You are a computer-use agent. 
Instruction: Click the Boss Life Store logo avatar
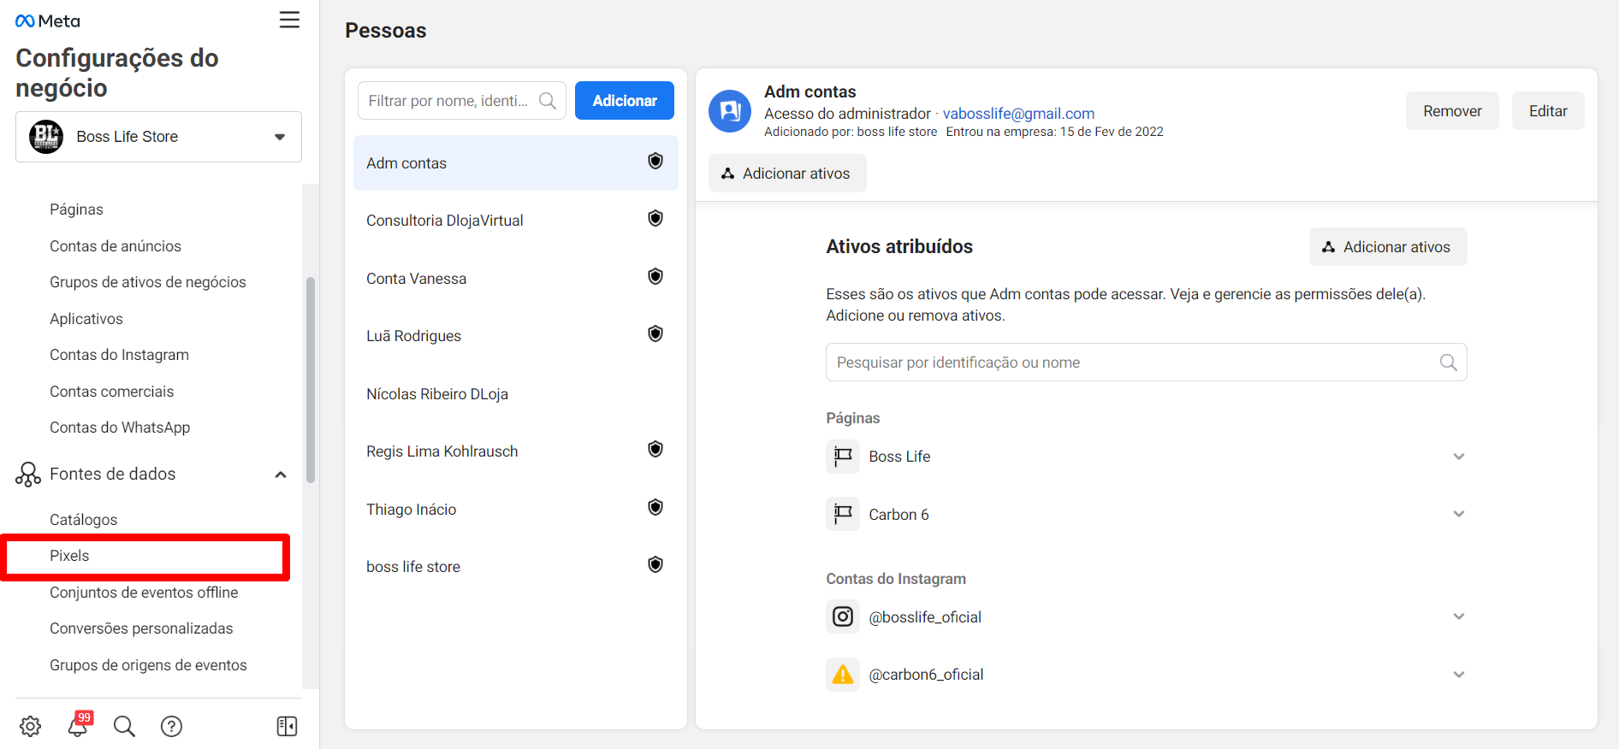click(46, 137)
